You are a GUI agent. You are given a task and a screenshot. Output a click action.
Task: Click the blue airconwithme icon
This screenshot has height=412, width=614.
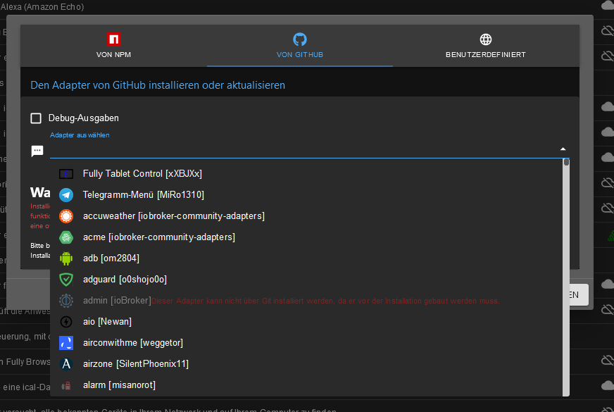pos(66,343)
